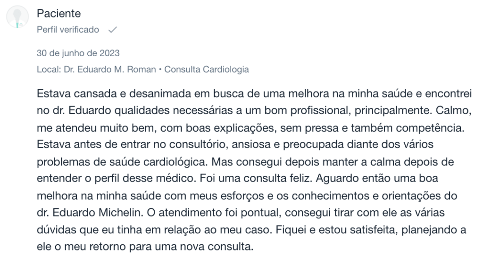The image size is (483, 266).
Task: Click the review date 30 de junho de 2023
Action: click(x=78, y=53)
